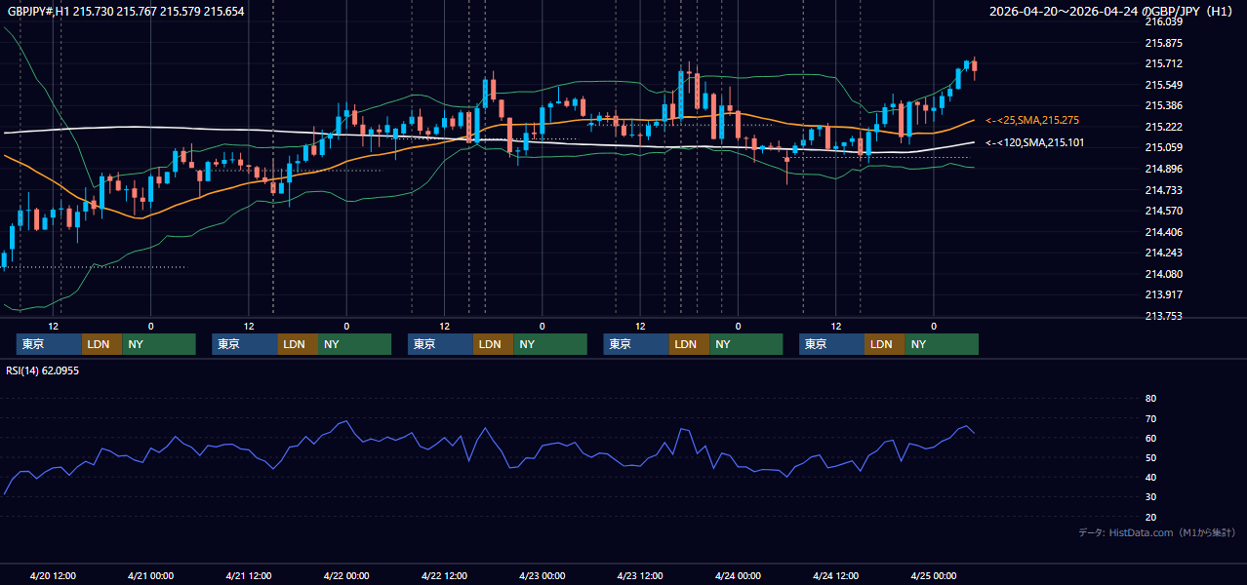Click the RSI axis value 40
Screen dimensions: 1247x585
click(1150, 477)
